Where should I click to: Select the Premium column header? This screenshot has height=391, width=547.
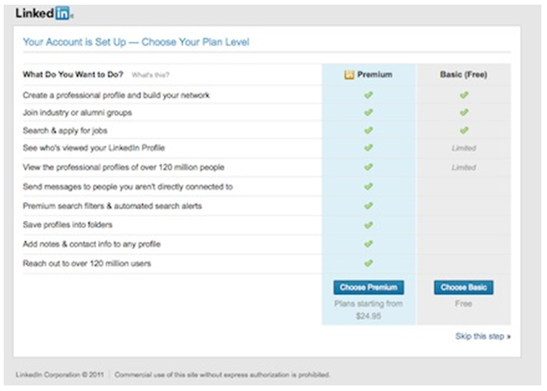369,75
